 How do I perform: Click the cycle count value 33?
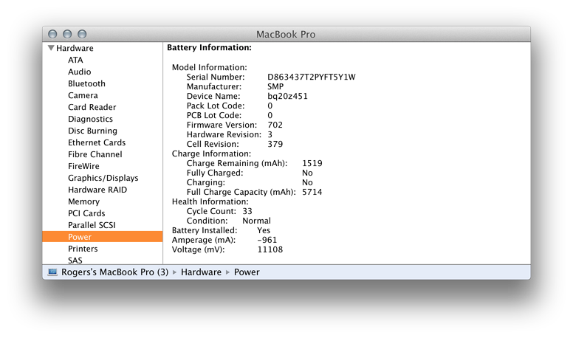tap(247, 211)
